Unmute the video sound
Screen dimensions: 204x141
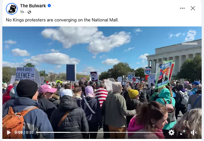click(193, 133)
